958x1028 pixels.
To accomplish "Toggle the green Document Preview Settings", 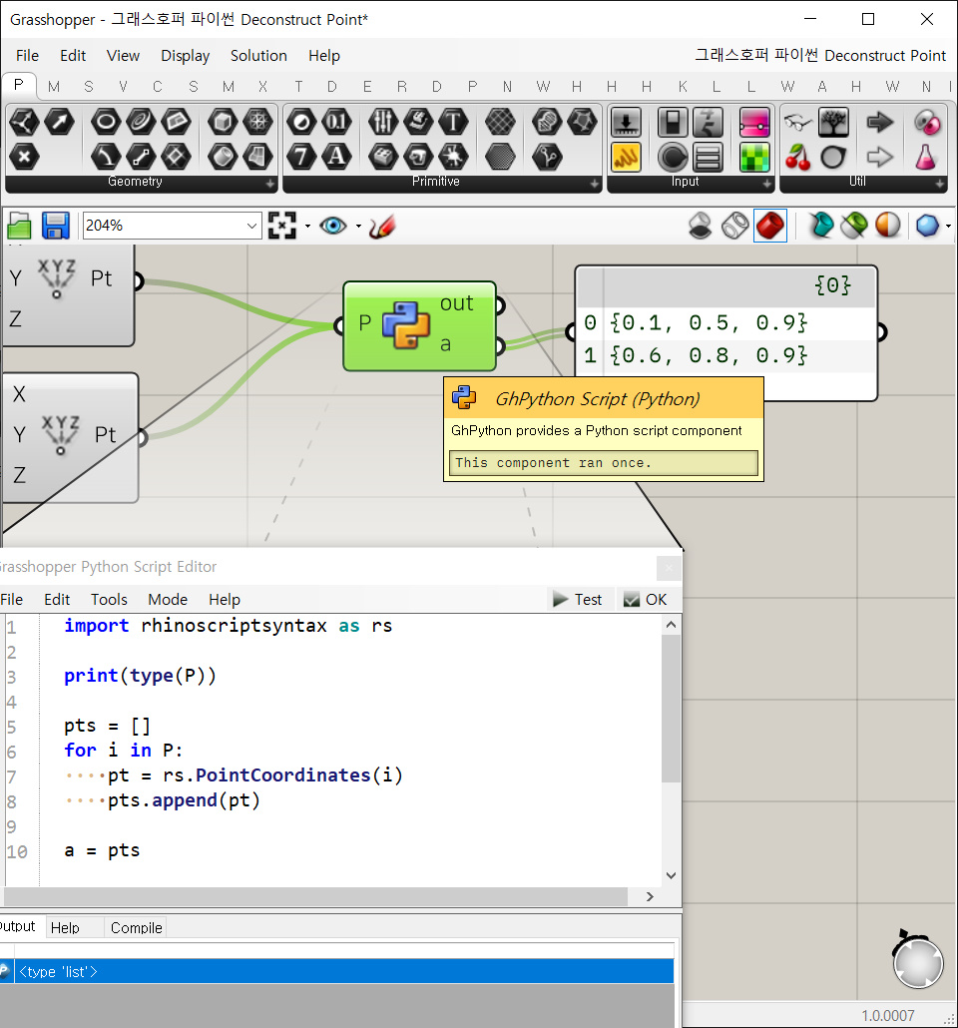I will (854, 227).
